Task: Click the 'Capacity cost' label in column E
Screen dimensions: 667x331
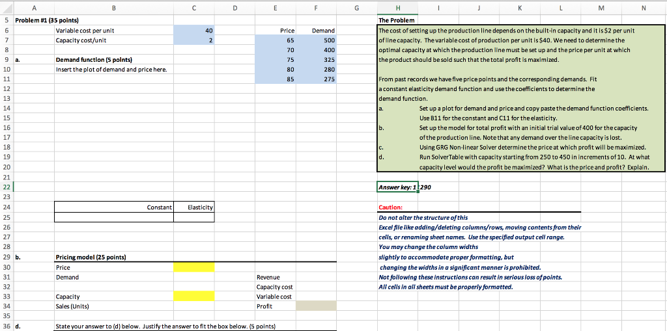Action: pos(276,287)
